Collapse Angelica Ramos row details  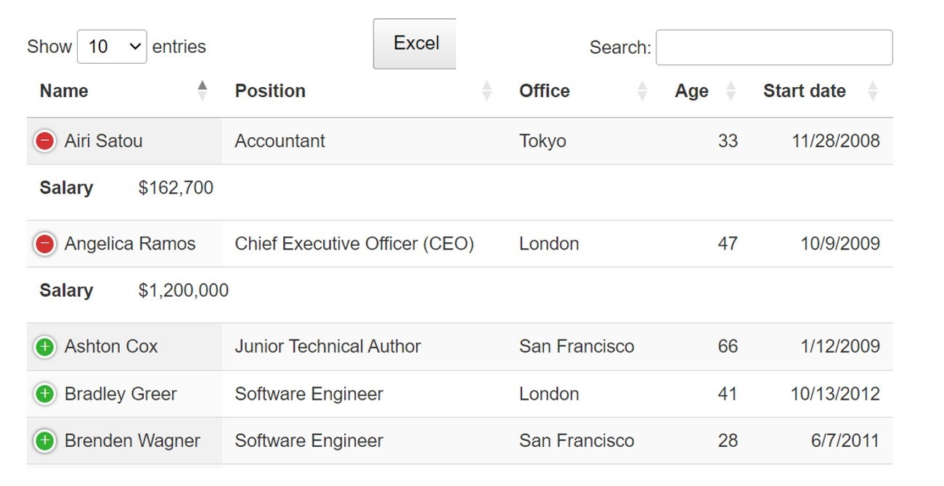click(45, 244)
